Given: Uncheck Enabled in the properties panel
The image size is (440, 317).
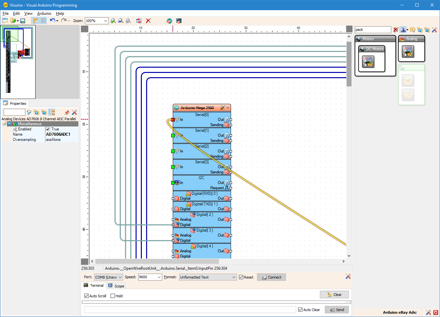Looking at the screenshot, I should [48, 129].
